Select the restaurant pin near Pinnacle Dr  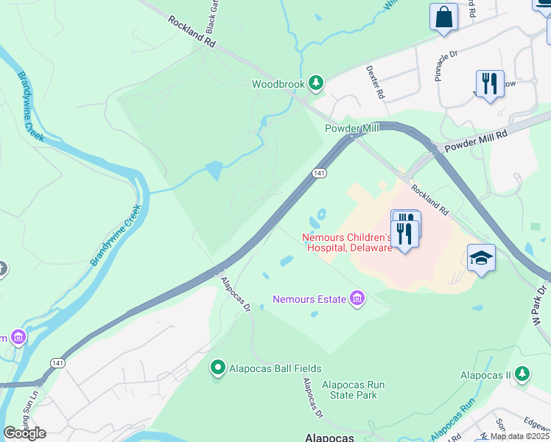(x=490, y=85)
